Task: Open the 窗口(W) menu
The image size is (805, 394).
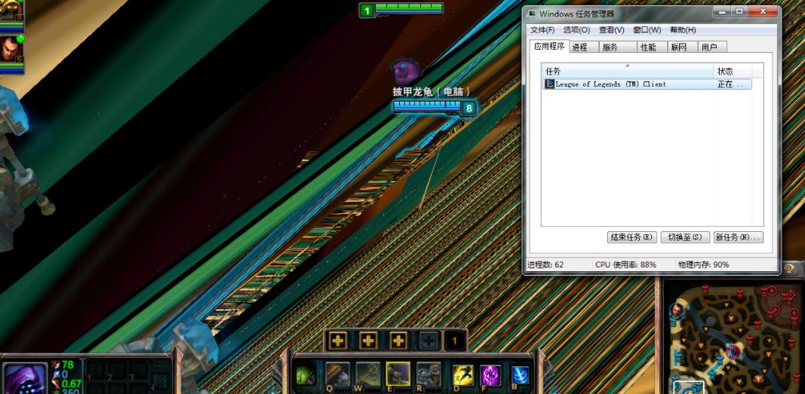Action: 647,30
